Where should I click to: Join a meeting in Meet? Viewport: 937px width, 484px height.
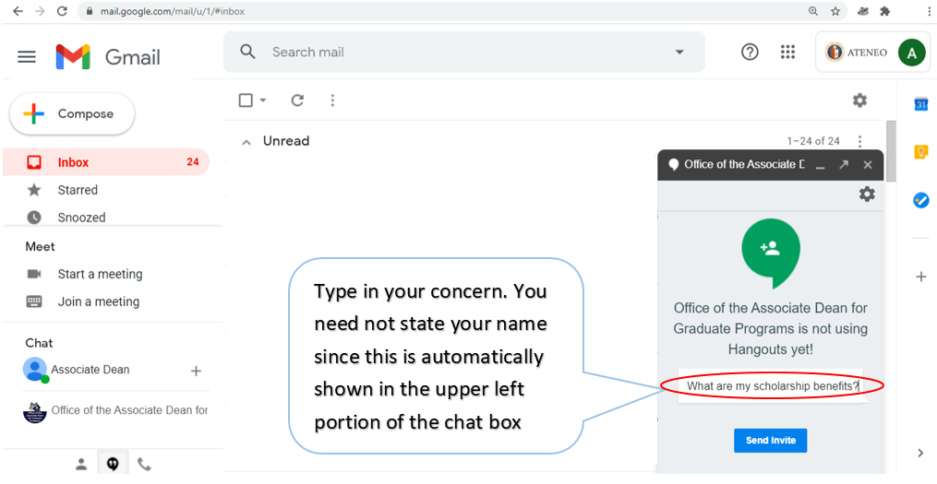(x=98, y=301)
